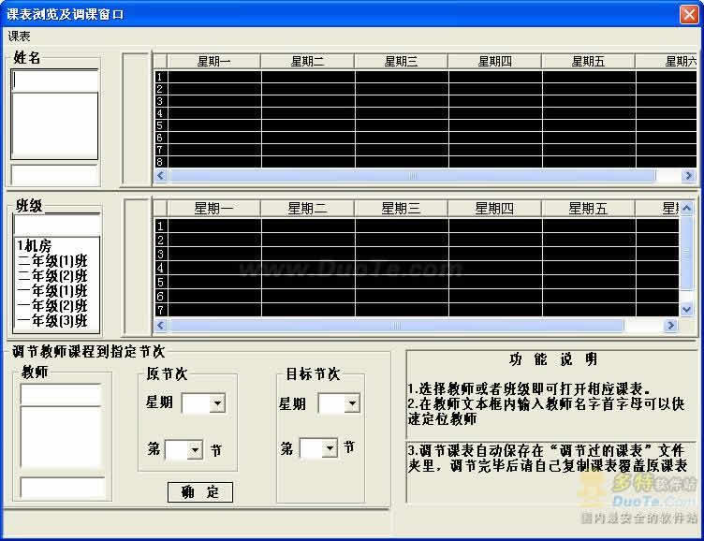Screen dimensions: 704x541
Task: Close the 课表浏览及调课窗口 window
Action: tap(689, 14)
